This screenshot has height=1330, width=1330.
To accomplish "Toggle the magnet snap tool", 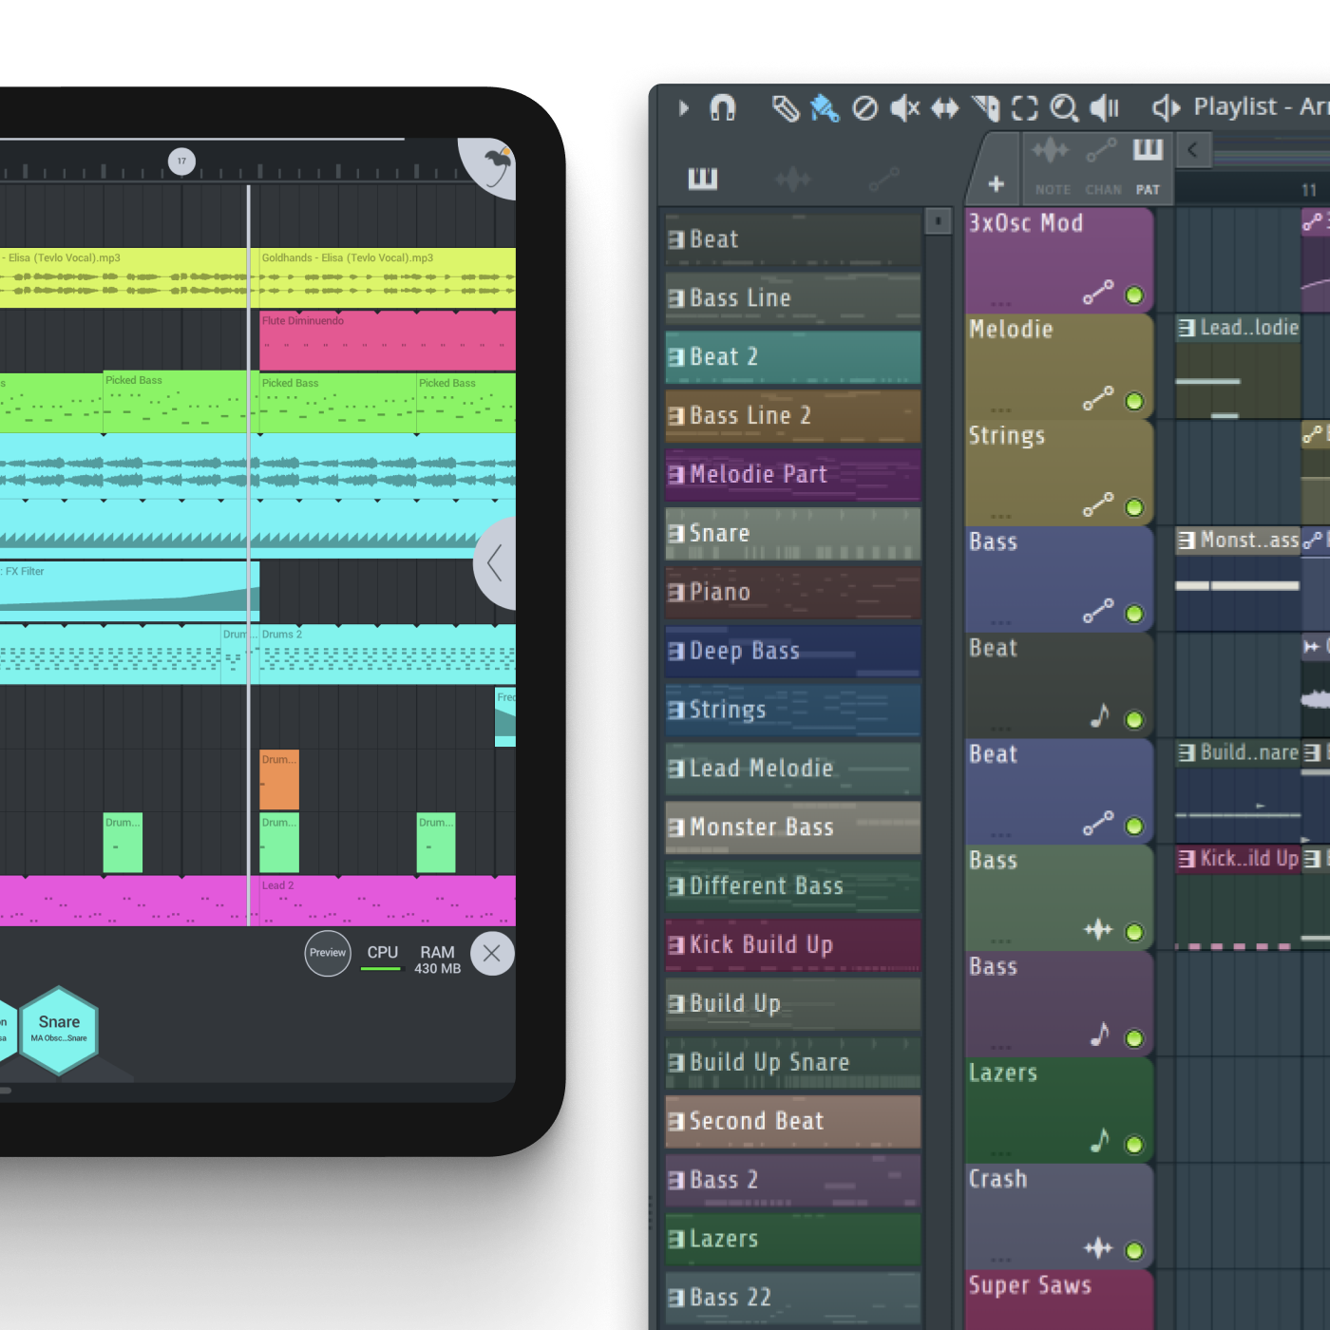I will (723, 108).
